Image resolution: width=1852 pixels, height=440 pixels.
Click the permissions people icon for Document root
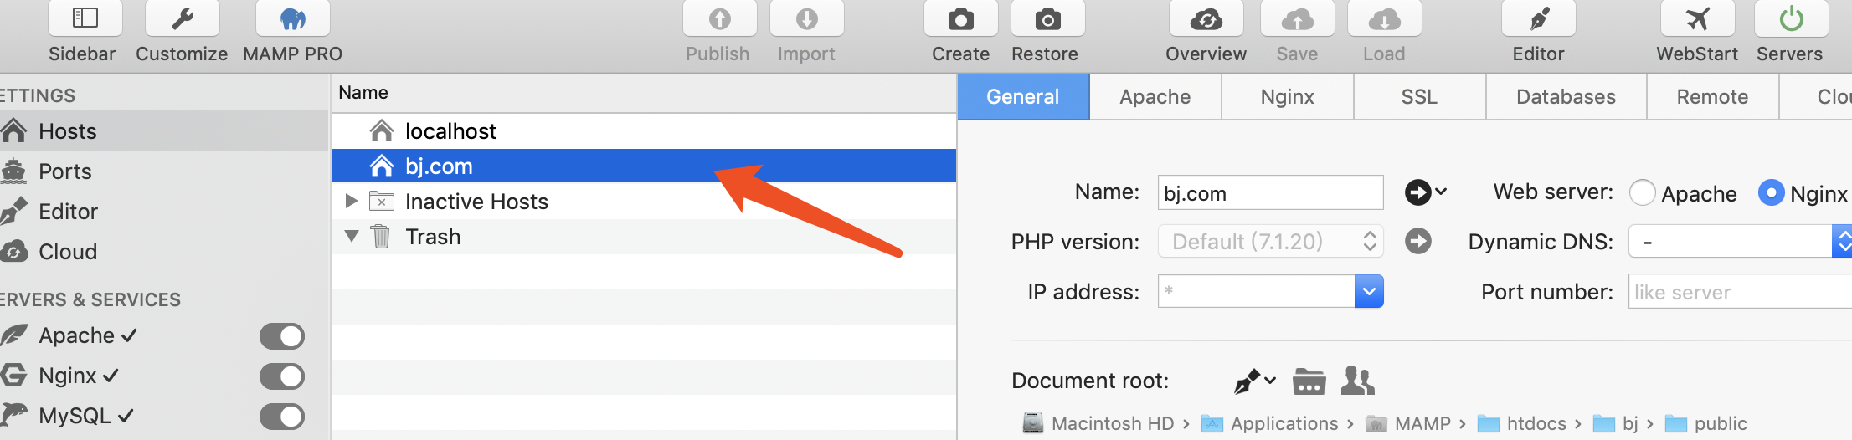coord(1357,381)
